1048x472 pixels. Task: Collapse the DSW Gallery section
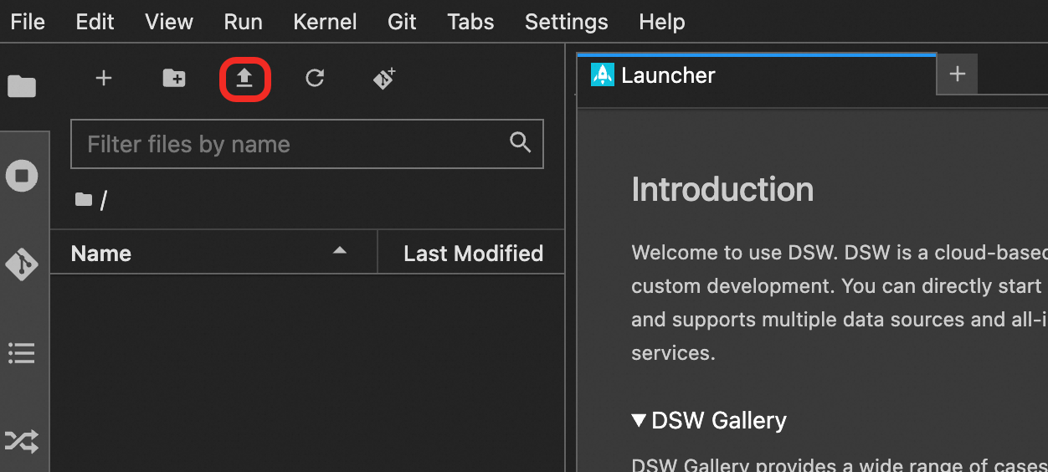point(640,420)
